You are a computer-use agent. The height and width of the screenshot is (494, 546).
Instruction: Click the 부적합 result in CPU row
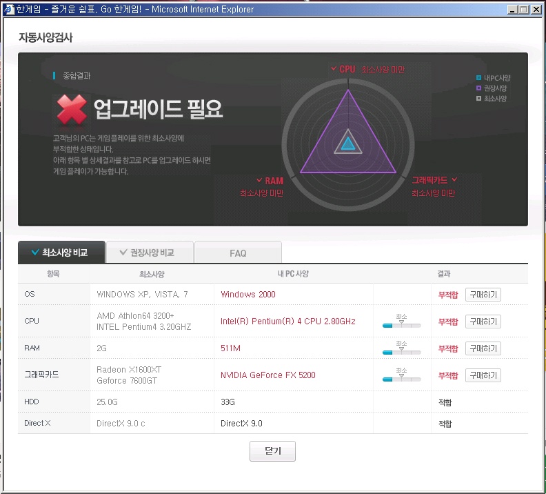click(448, 322)
